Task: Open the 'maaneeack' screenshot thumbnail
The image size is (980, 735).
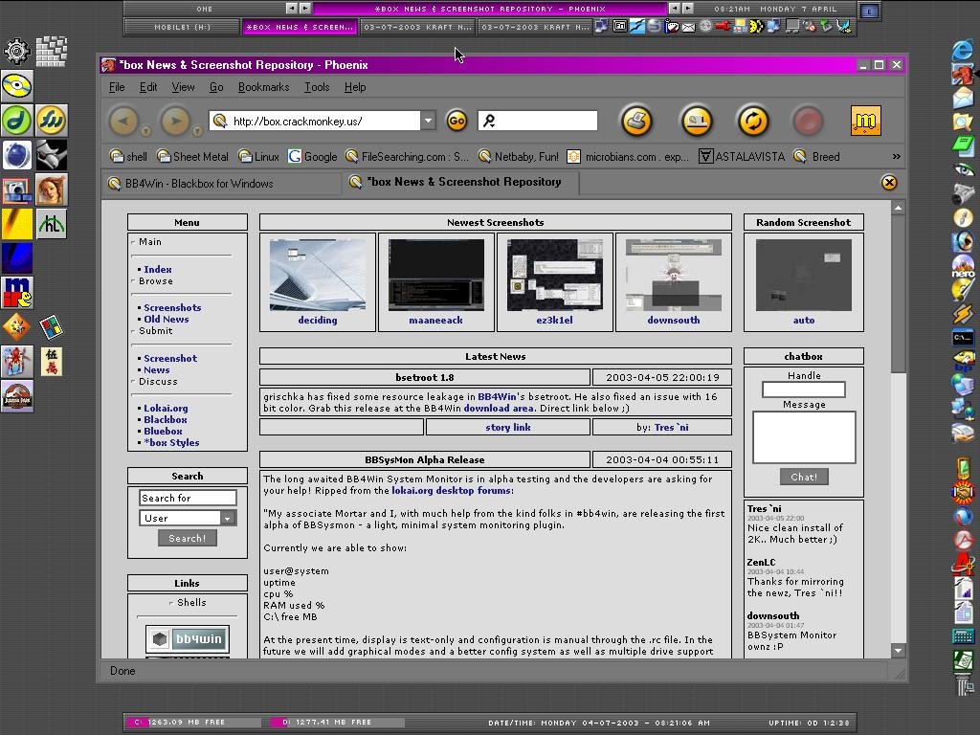Action: tap(436, 275)
